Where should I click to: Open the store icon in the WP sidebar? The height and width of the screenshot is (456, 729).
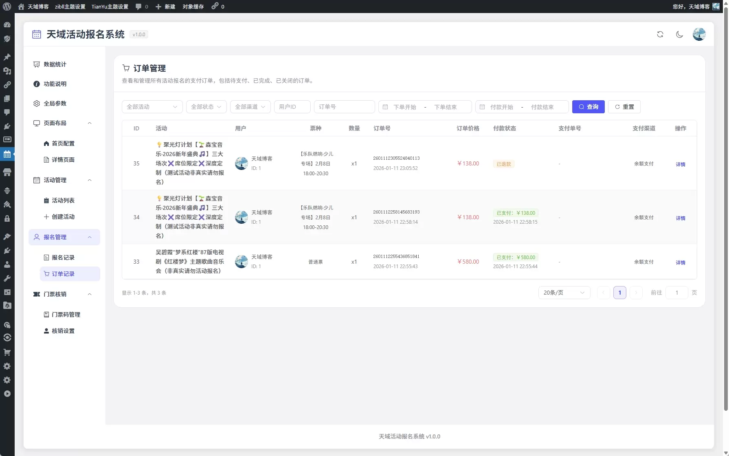[7, 172]
